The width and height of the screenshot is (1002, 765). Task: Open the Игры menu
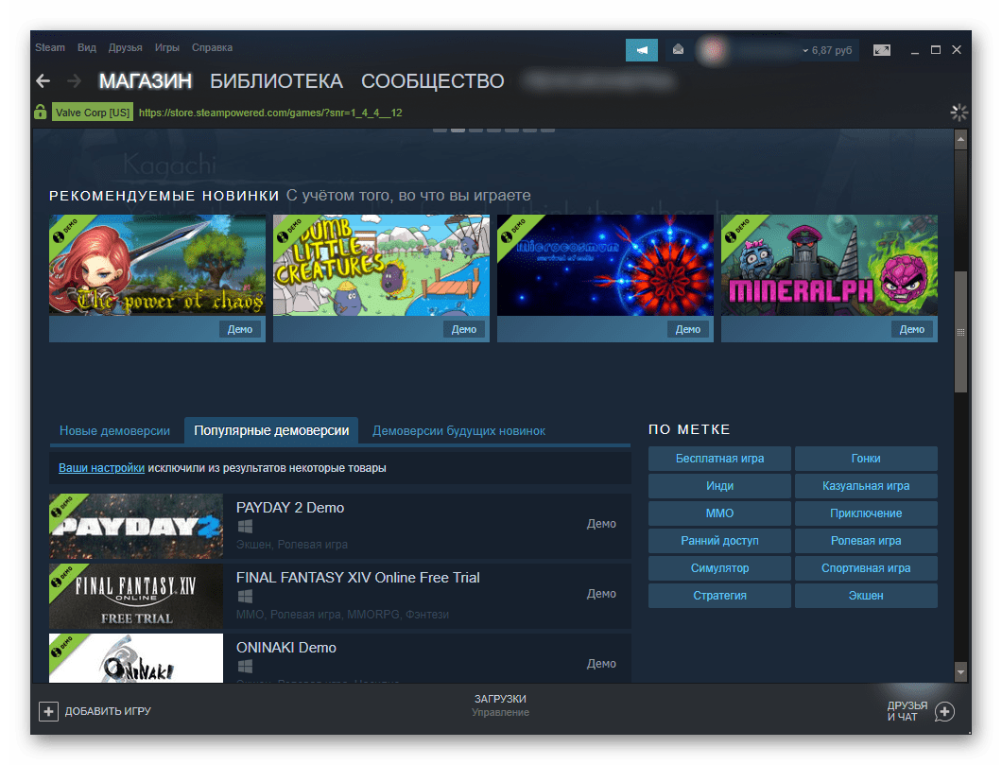click(166, 47)
